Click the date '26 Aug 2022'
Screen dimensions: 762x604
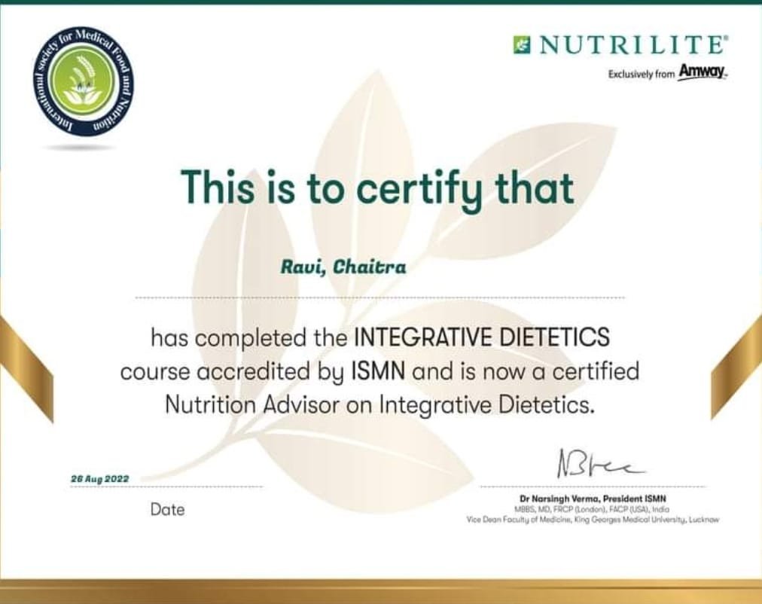(x=100, y=479)
